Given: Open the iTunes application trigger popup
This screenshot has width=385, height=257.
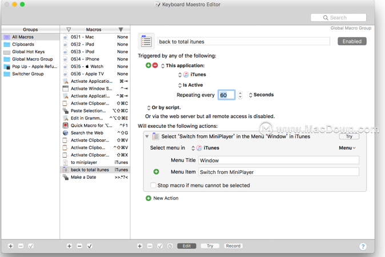Looking at the screenshot, I should pos(192,75).
